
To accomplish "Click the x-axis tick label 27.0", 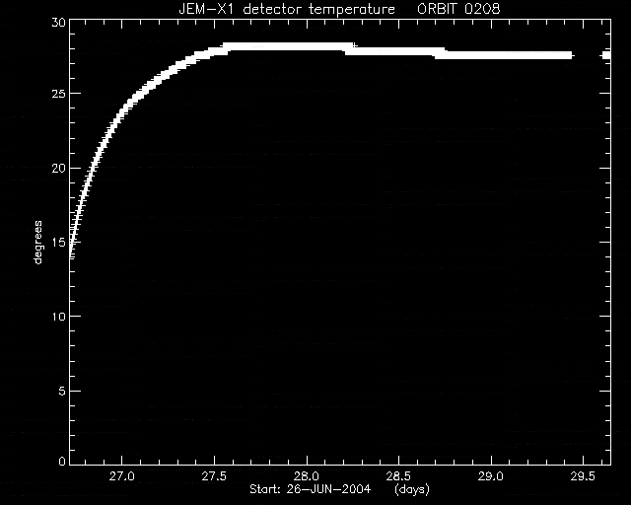I will pyautogui.click(x=122, y=476).
